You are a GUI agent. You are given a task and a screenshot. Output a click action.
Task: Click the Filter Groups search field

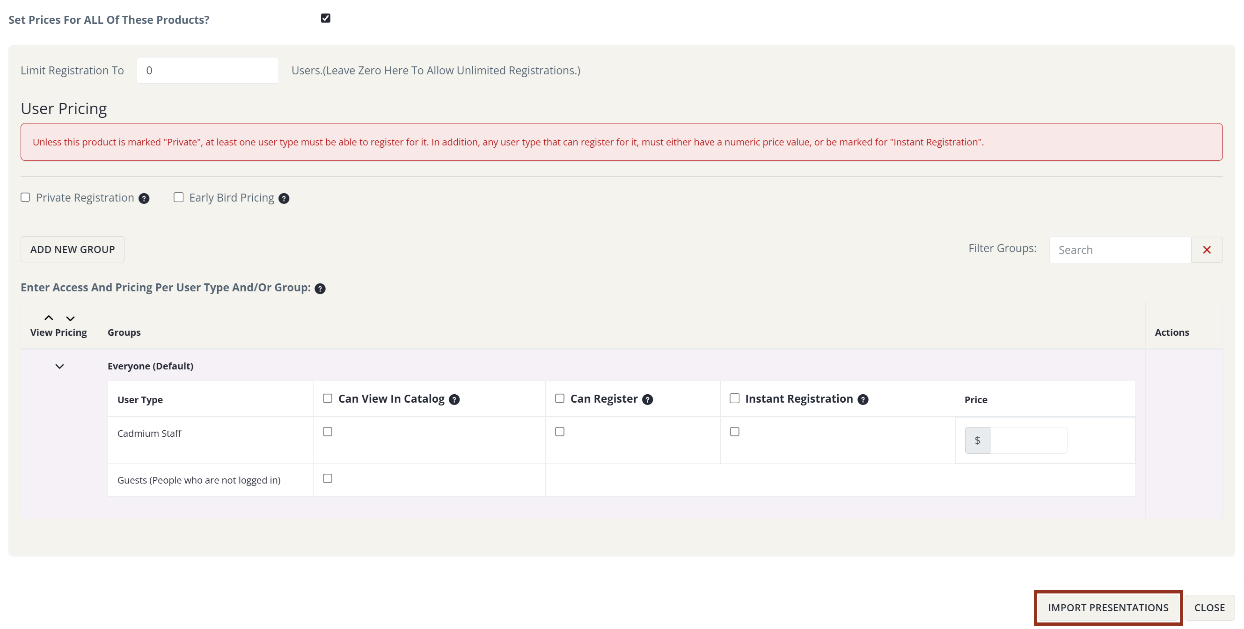(x=1120, y=250)
